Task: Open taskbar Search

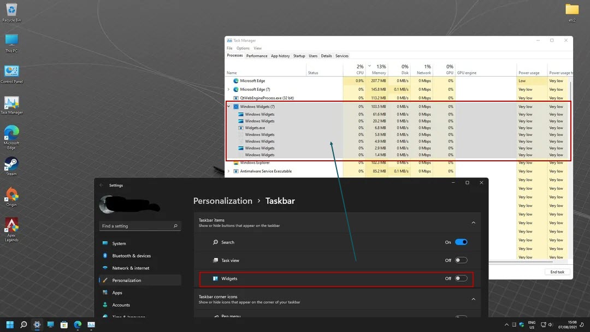Action: point(23,324)
